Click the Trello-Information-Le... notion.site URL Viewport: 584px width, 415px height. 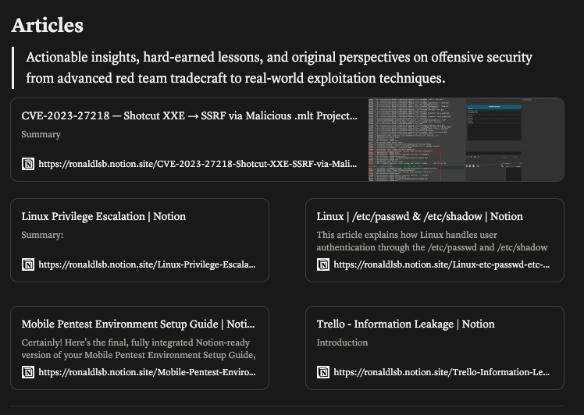pos(442,372)
